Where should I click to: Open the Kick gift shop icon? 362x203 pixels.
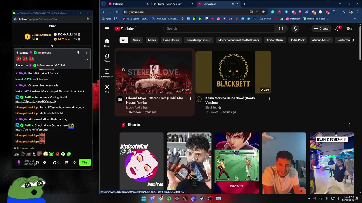coord(67,162)
